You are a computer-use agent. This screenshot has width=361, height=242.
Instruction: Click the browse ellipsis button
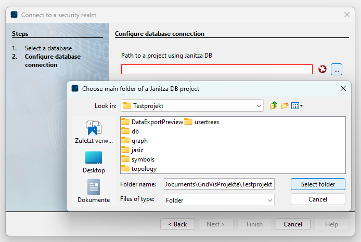click(x=337, y=69)
